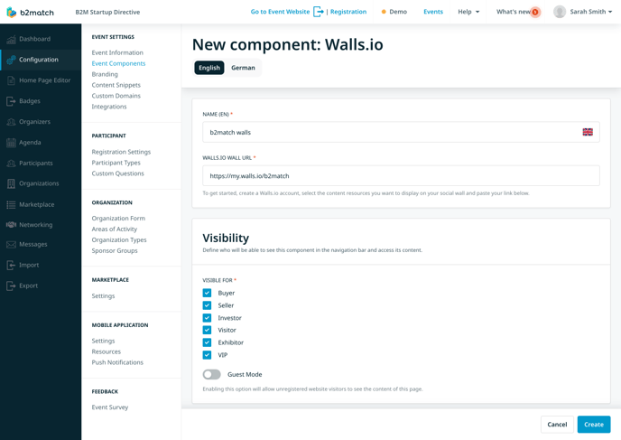Click the Walls.io Wall URL field
Screen dimensions: 621x440
(401, 175)
